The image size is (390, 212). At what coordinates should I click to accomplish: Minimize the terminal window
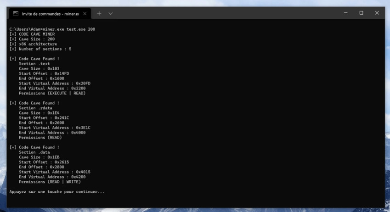tap(346, 13)
